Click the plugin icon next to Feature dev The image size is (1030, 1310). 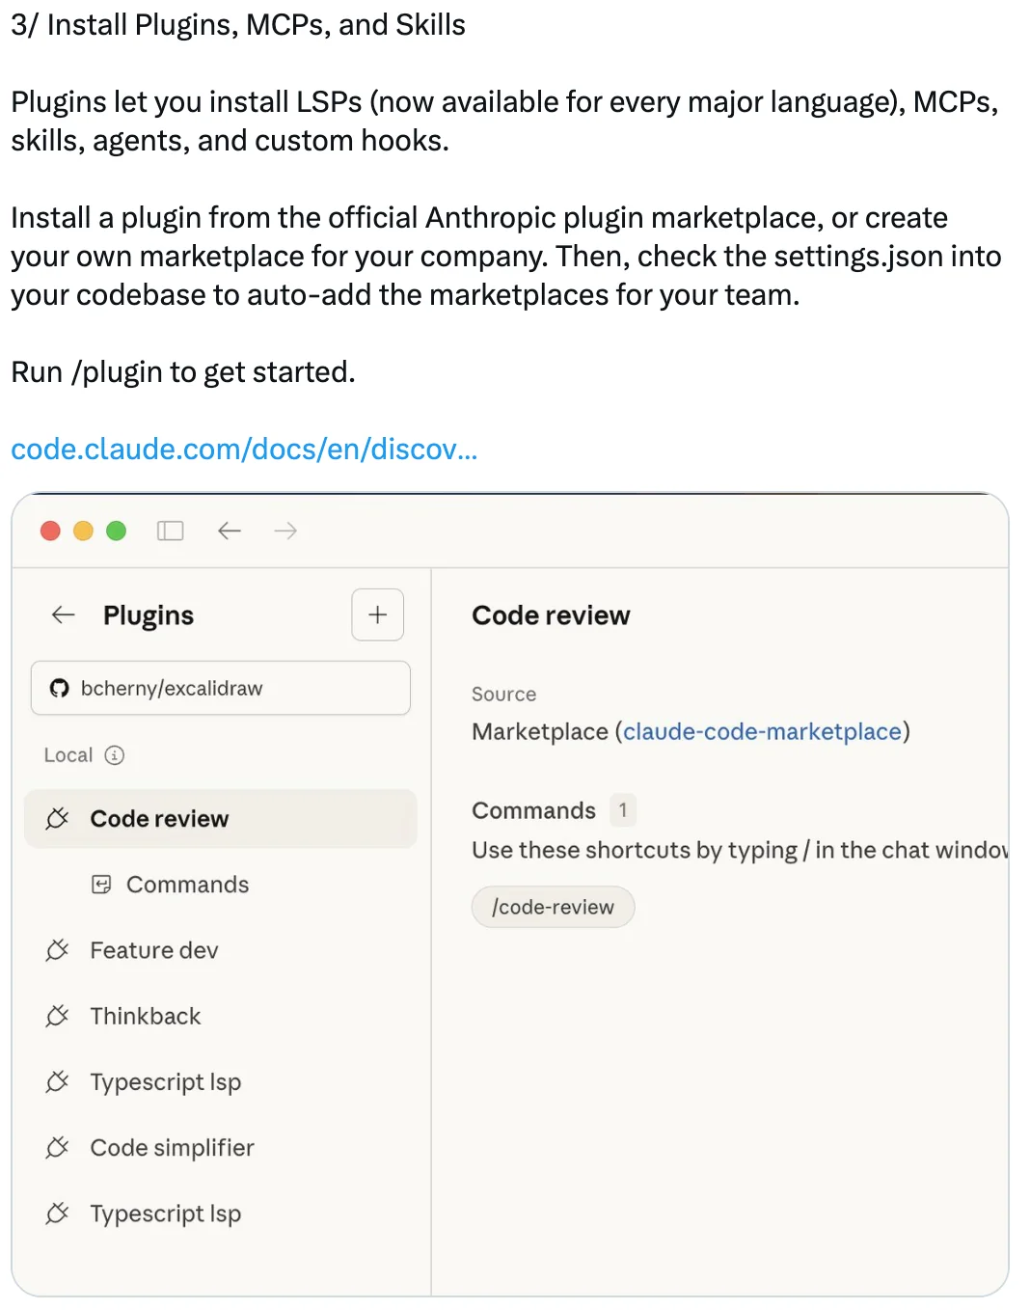coord(57,949)
